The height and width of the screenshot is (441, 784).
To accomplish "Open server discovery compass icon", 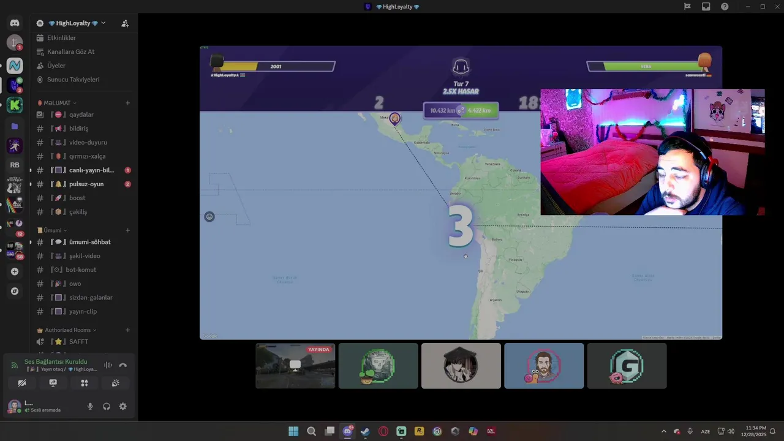I will [x=15, y=292].
